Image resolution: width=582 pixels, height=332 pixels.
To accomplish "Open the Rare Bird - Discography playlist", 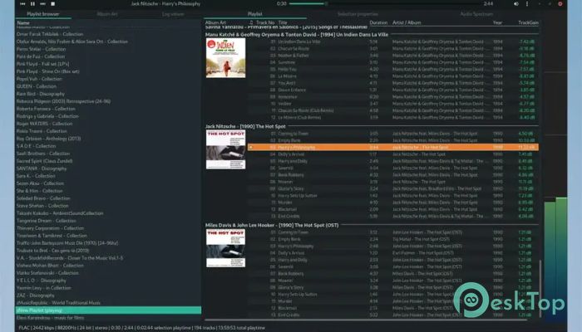I will tap(41, 94).
